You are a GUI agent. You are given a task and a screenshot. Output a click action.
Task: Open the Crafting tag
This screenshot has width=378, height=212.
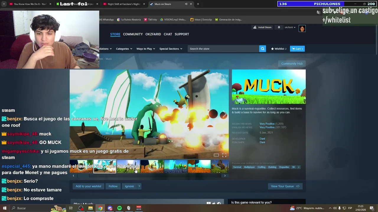[261, 167]
